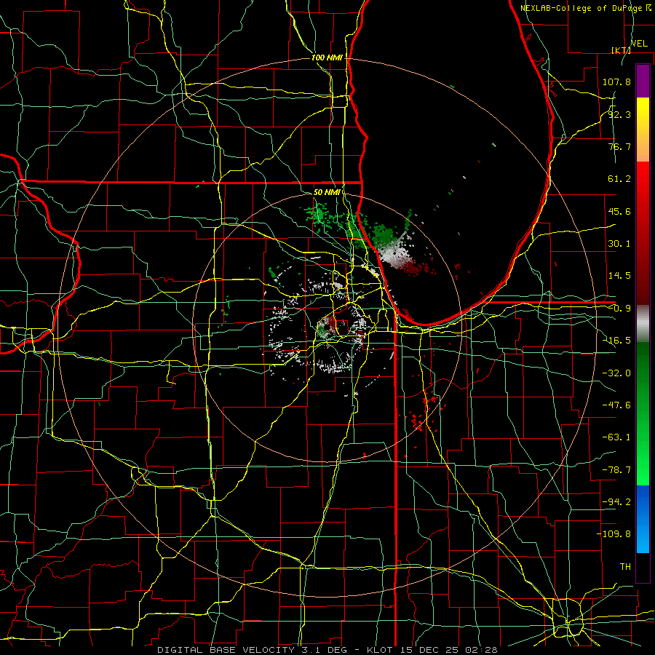Select the 14.5 velocity scale label
The image size is (655, 655).
tap(619, 276)
